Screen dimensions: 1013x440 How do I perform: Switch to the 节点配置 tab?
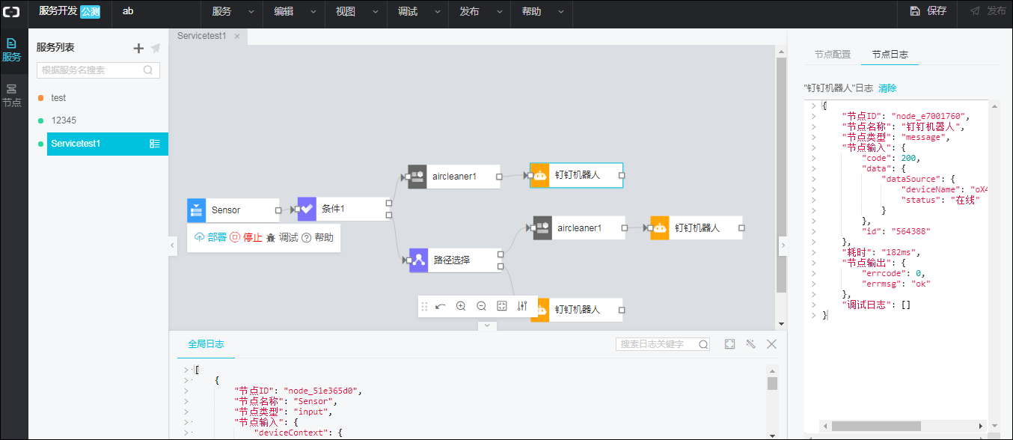(832, 55)
